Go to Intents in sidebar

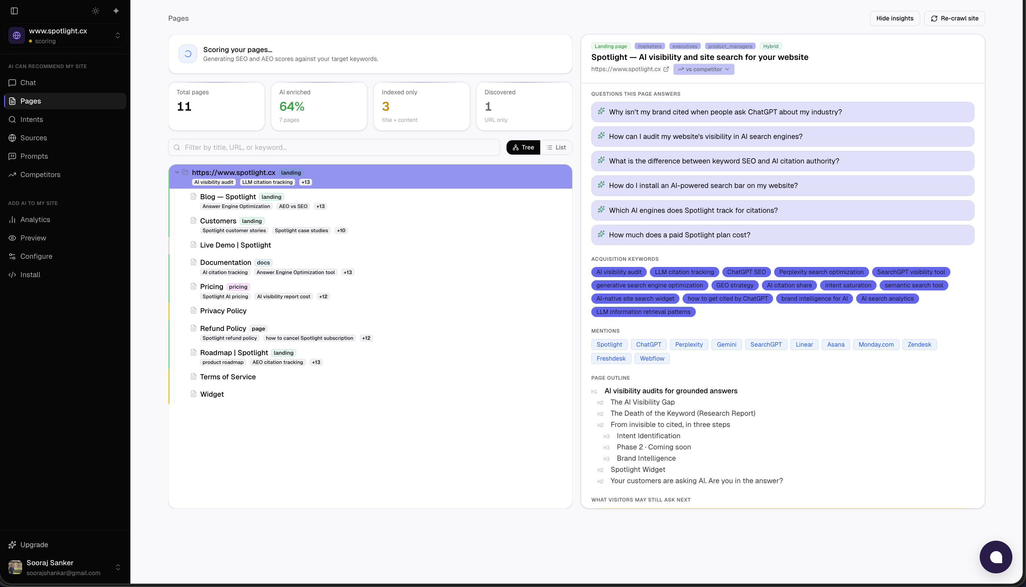pyautogui.click(x=31, y=119)
